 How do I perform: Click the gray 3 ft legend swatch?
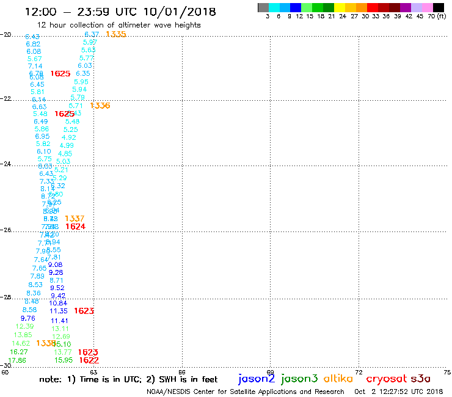pyautogui.click(x=263, y=7)
